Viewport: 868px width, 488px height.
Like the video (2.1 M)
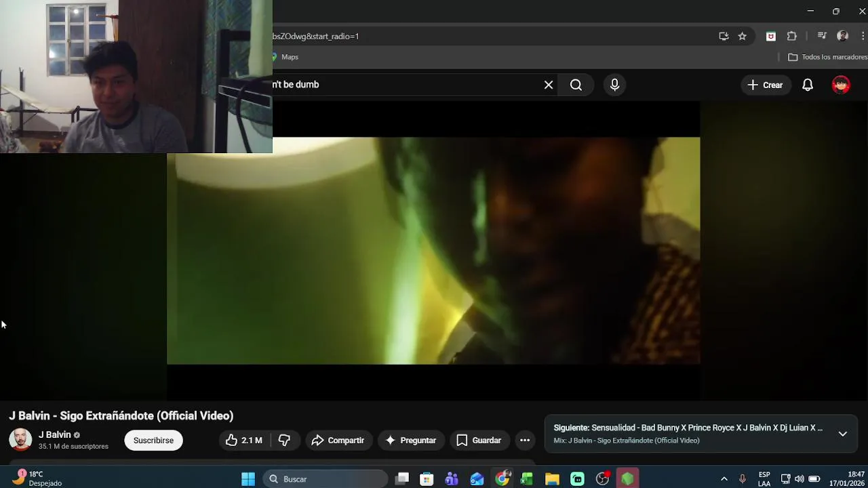coord(245,440)
